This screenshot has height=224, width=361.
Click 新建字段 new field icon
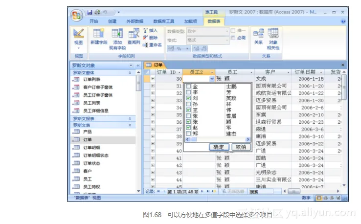(x=99, y=37)
